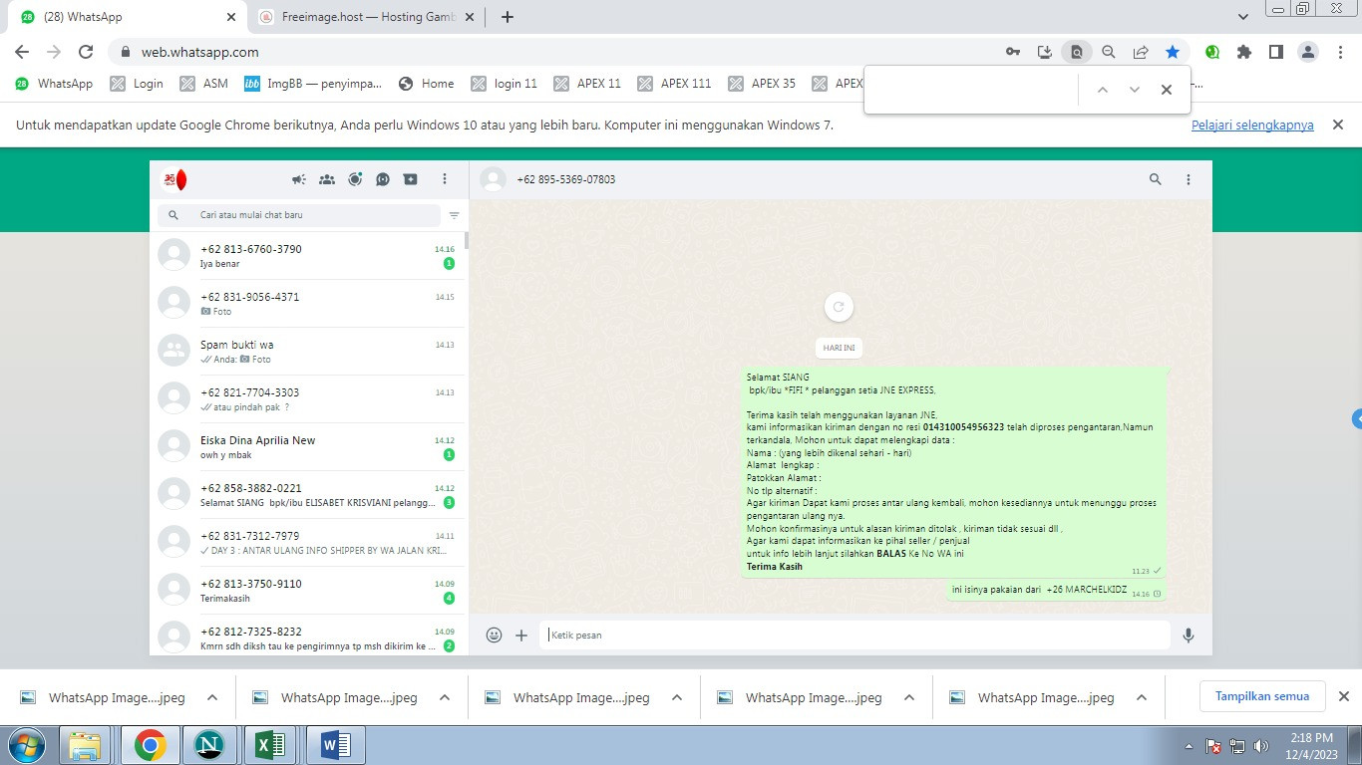Launch Microsoft Excel from the taskbar
This screenshot has height=765, width=1362.
[x=271, y=745]
